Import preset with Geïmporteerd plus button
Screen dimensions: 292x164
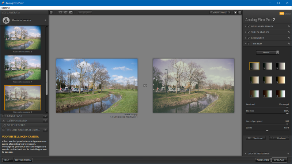point(45,121)
